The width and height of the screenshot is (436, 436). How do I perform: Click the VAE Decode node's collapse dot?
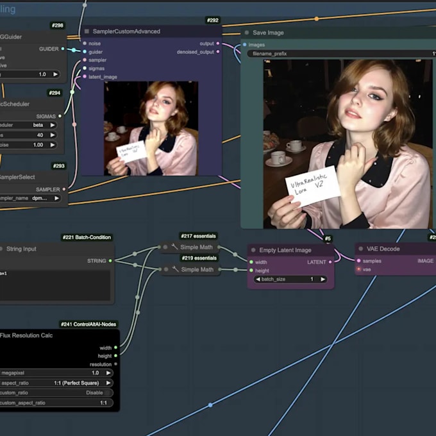tap(361, 249)
